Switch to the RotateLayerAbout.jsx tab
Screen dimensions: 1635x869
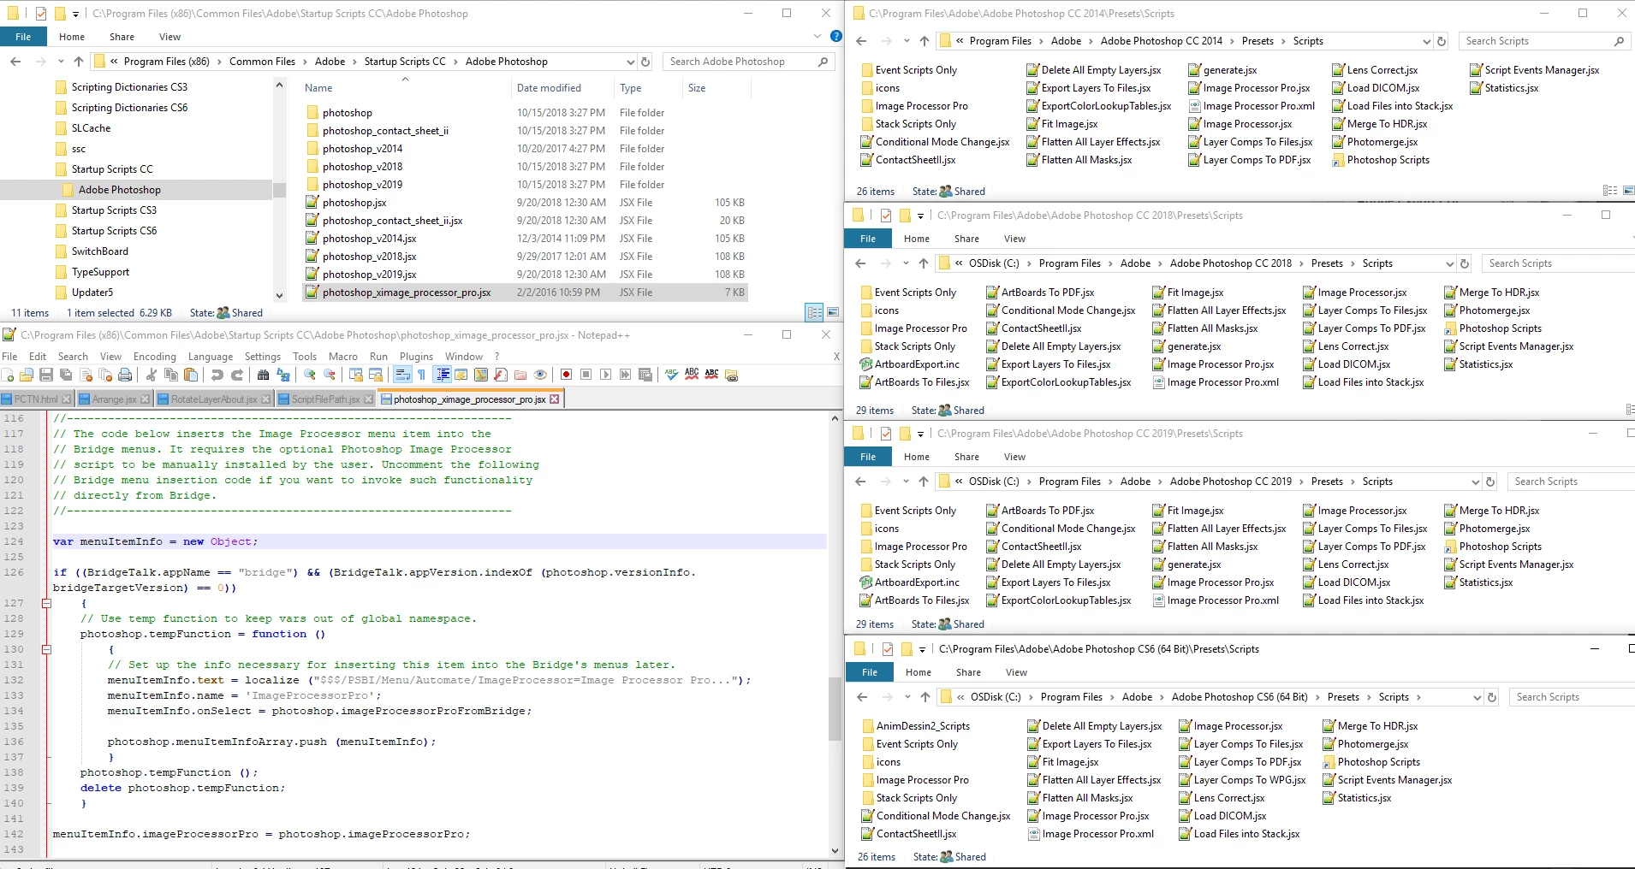tap(213, 399)
